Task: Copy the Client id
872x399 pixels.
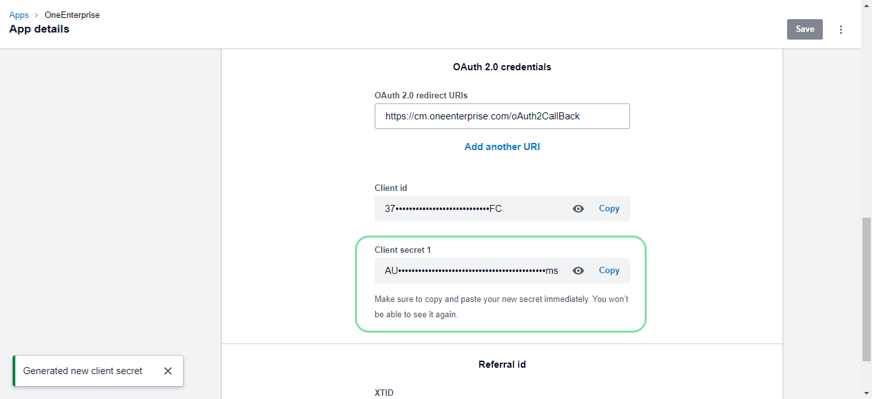Action: pyautogui.click(x=609, y=209)
